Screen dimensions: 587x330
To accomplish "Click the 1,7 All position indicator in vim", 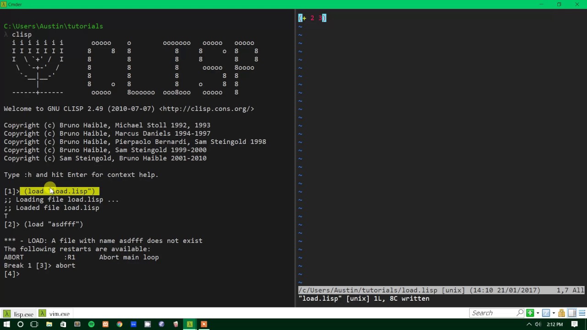I will pyautogui.click(x=570, y=290).
